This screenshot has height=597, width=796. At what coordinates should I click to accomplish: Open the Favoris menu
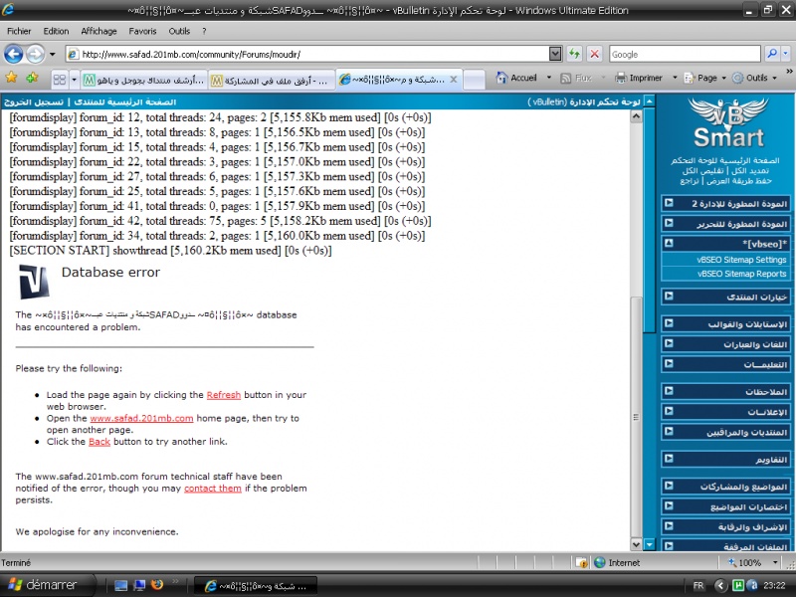pyautogui.click(x=142, y=31)
